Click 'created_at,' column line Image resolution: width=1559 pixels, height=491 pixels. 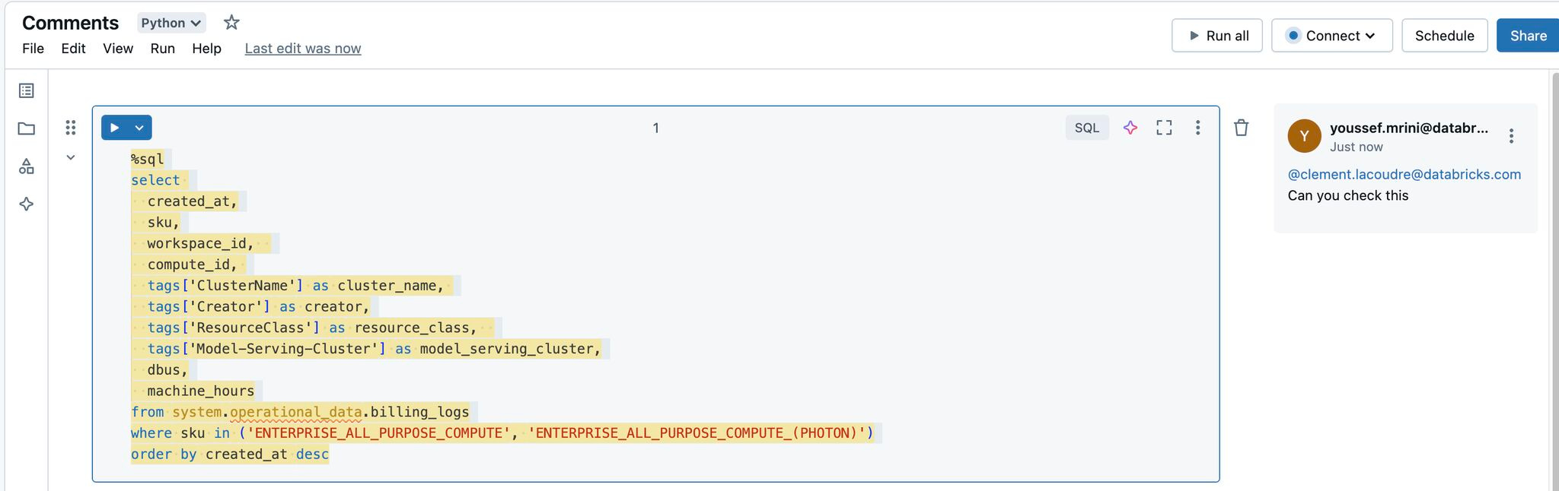(192, 201)
